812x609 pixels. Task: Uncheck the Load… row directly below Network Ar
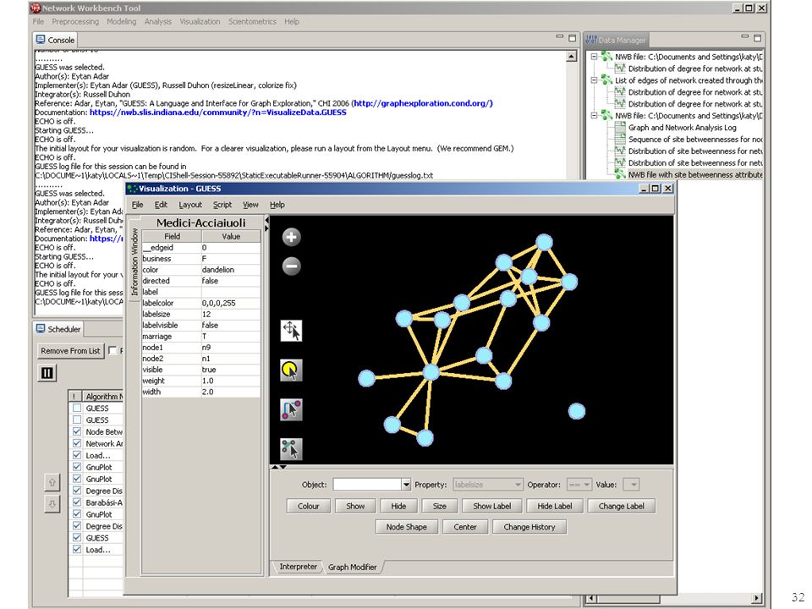pyautogui.click(x=77, y=455)
